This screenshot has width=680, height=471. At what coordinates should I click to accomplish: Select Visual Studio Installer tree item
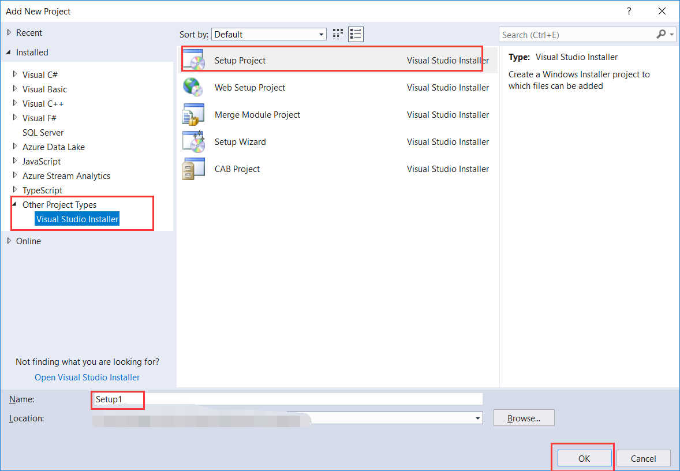coord(77,219)
